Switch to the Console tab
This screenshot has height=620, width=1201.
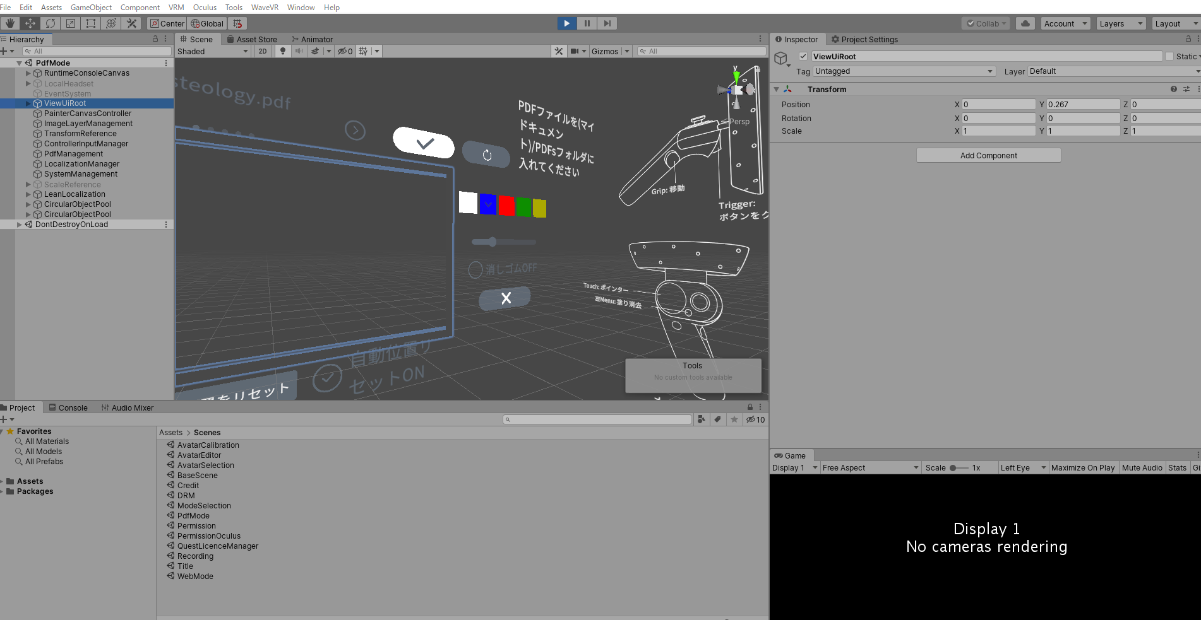(x=68, y=407)
